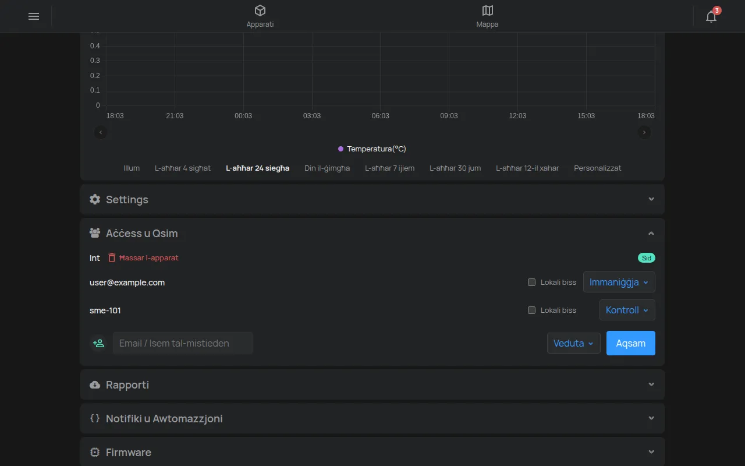The height and width of the screenshot is (466, 745).
Task: Focus the Email / Isem tal-mistieden field
Action: [x=183, y=343]
